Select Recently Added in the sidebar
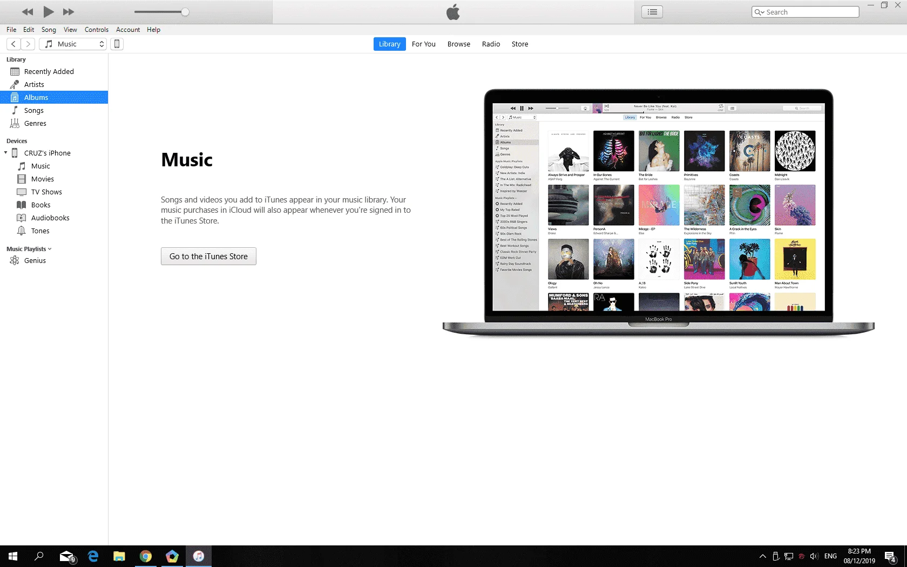This screenshot has height=567, width=907. (x=54, y=71)
